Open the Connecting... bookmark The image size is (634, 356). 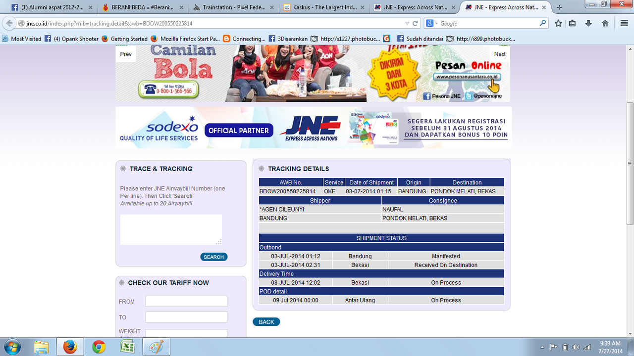(244, 39)
